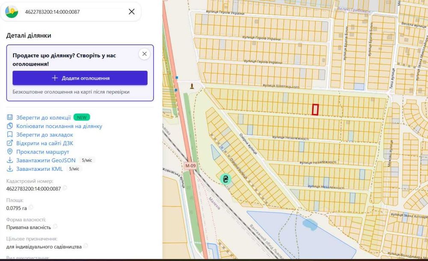Click the 'Копіювати посилання на ділянку' link
The width and height of the screenshot is (428, 261).
coord(59,126)
